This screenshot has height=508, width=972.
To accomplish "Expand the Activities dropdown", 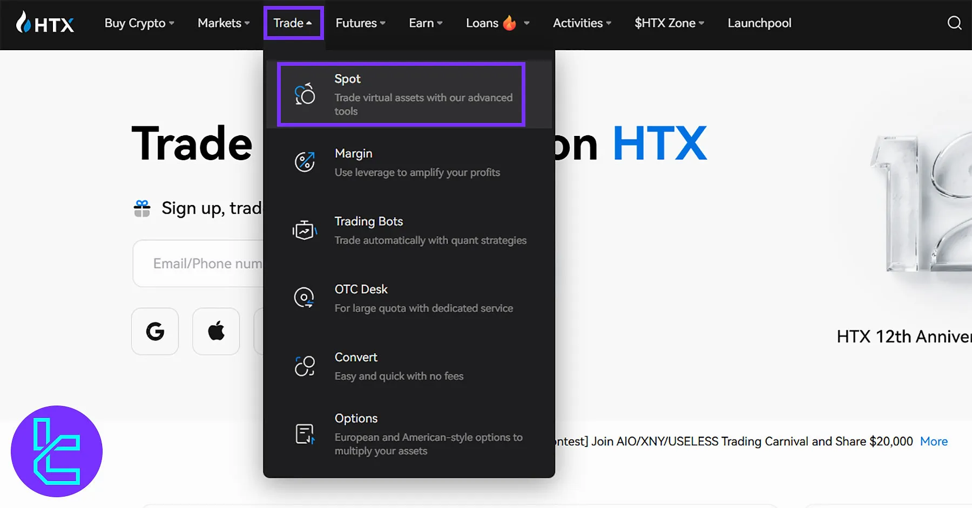I will [582, 23].
